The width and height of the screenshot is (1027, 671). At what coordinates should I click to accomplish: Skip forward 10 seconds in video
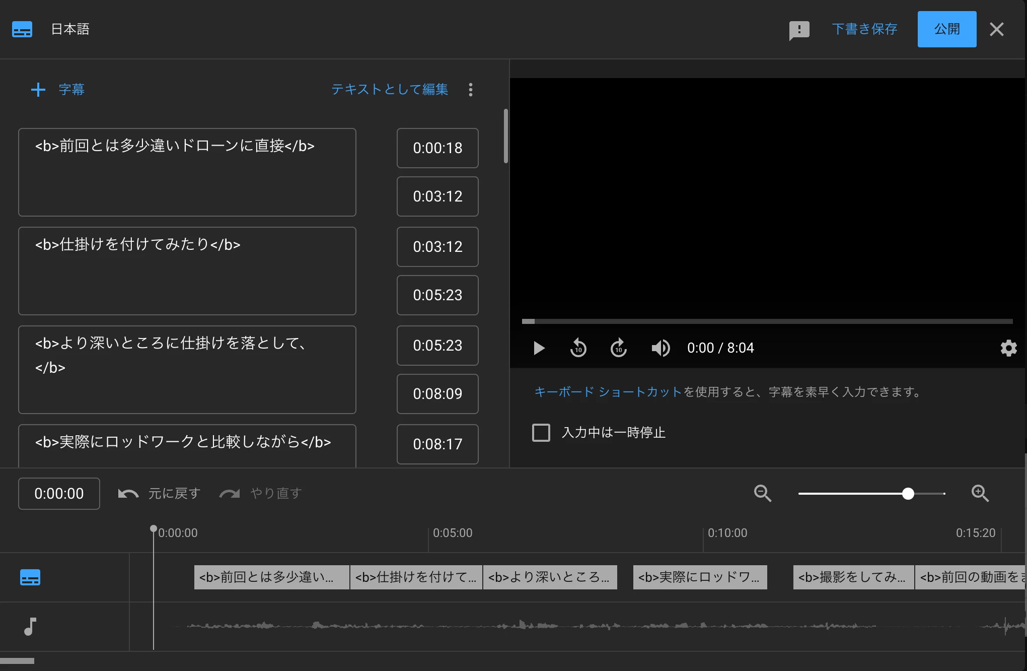(x=618, y=348)
